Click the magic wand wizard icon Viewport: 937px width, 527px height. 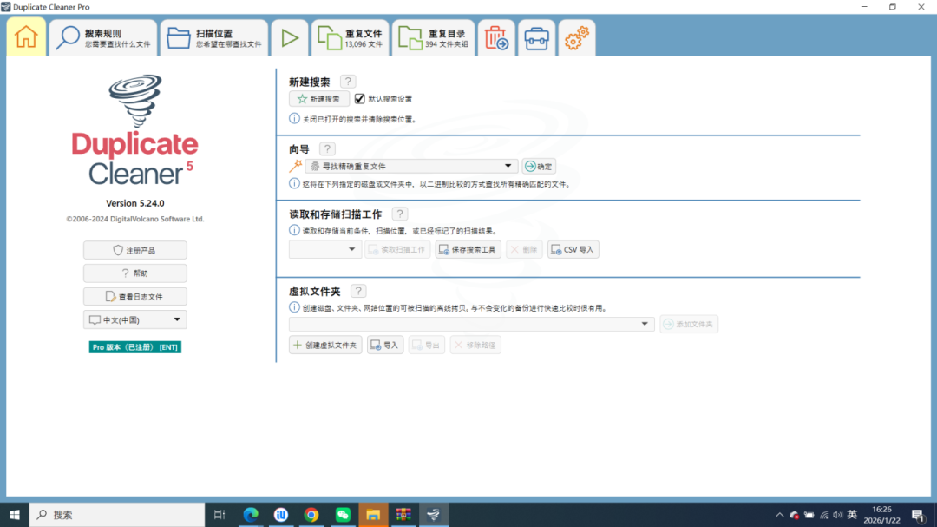pos(296,166)
